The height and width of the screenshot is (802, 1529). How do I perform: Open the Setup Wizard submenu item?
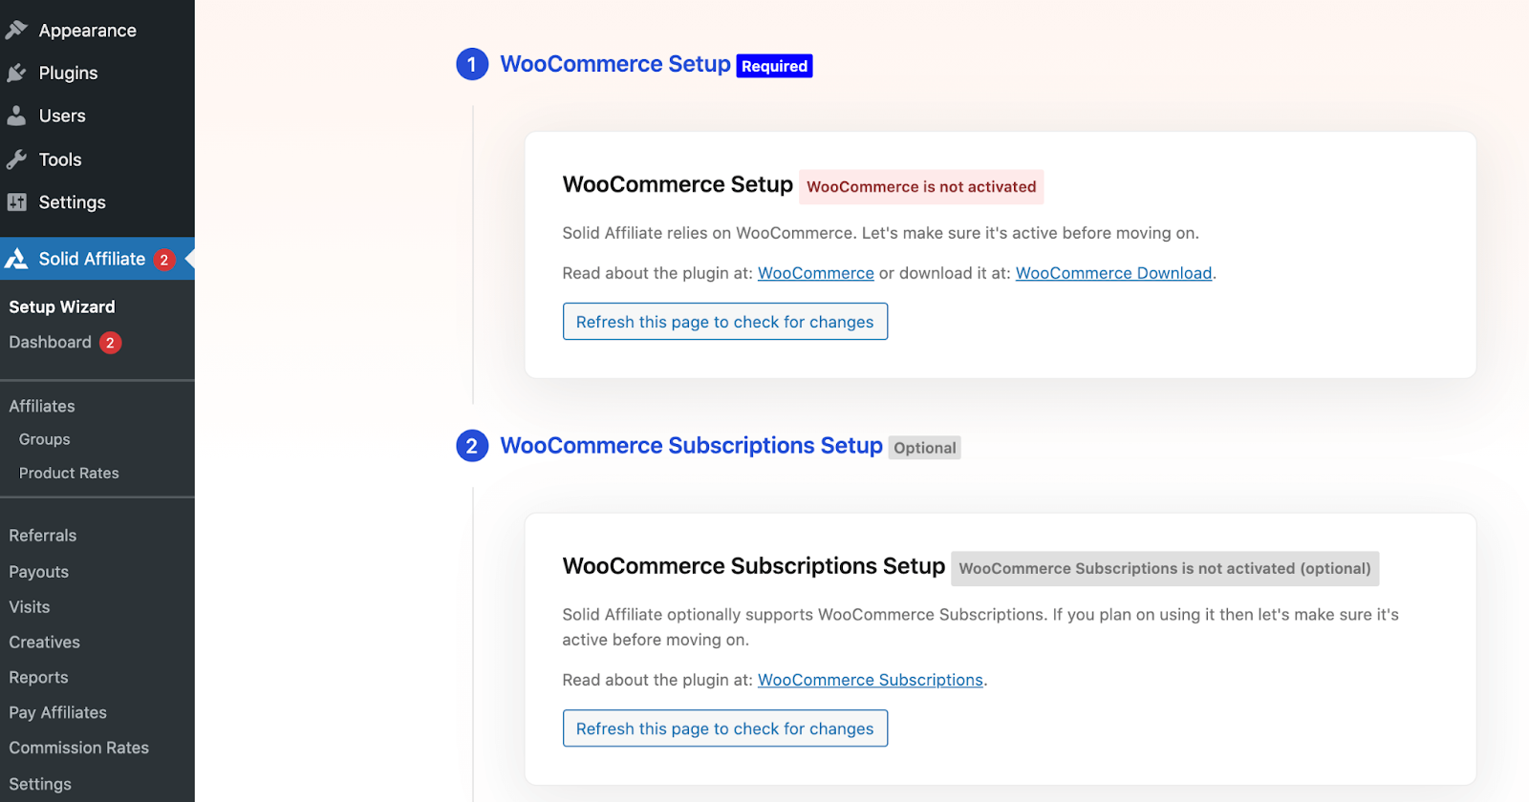(62, 306)
